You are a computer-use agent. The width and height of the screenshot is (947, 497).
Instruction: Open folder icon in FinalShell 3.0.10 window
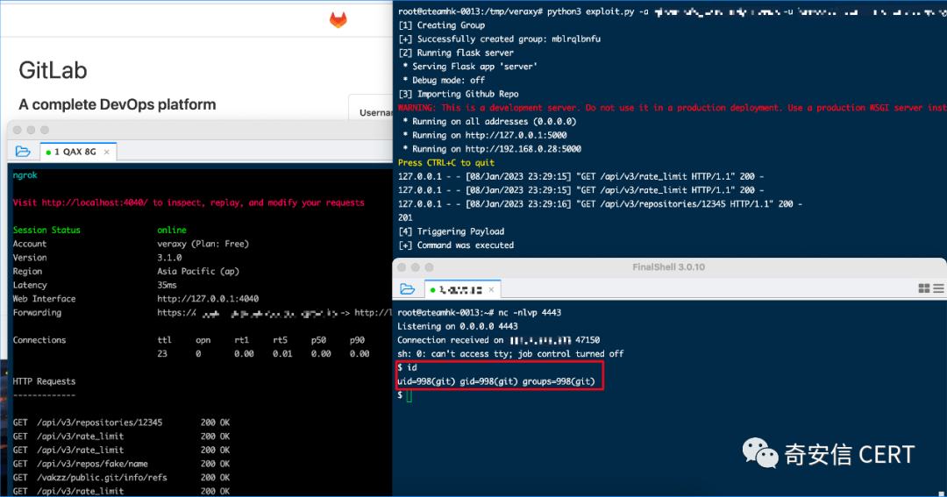pos(408,289)
